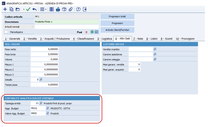The width and height of the screenshot is (208, 127).
Task: Toggle the Manodopera checkbox
Action: (x=6, y=32)
